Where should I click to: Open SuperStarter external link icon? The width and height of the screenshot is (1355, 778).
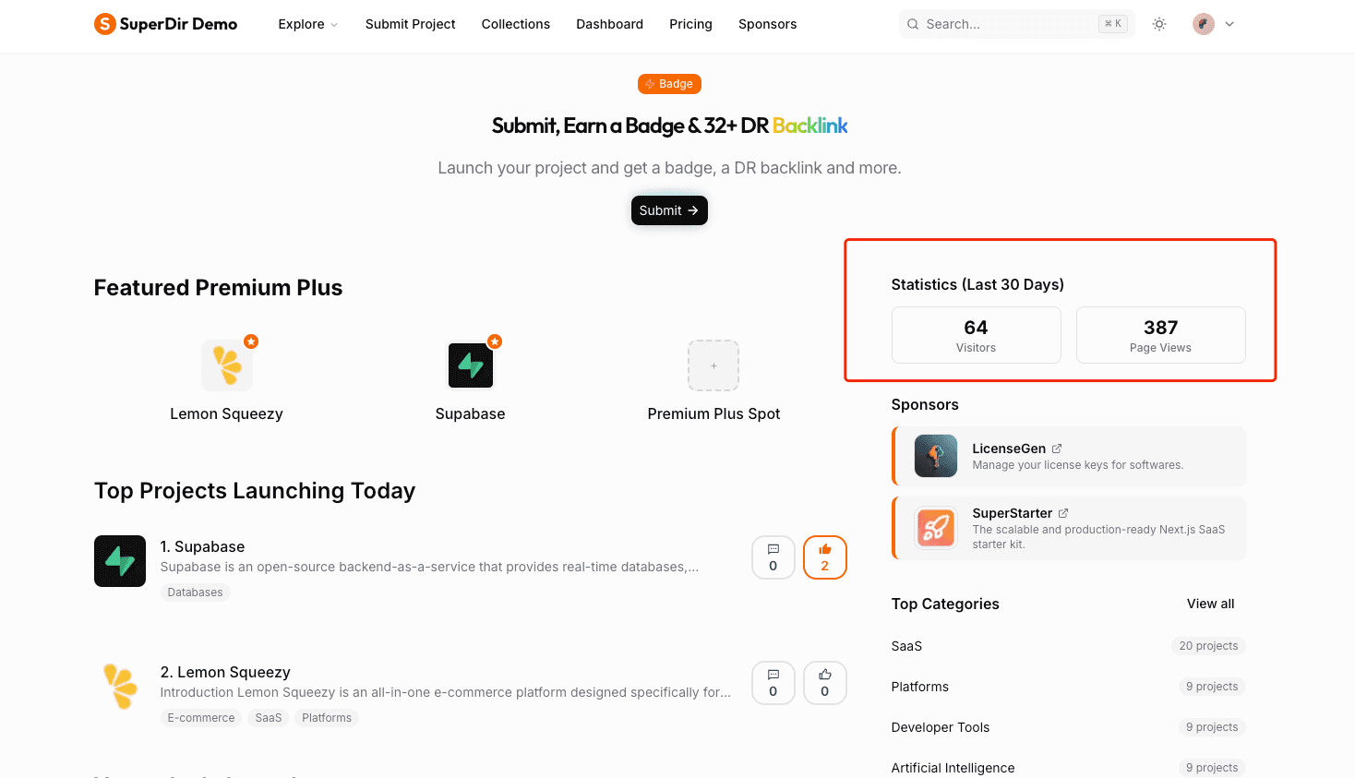pos(1063,513)
